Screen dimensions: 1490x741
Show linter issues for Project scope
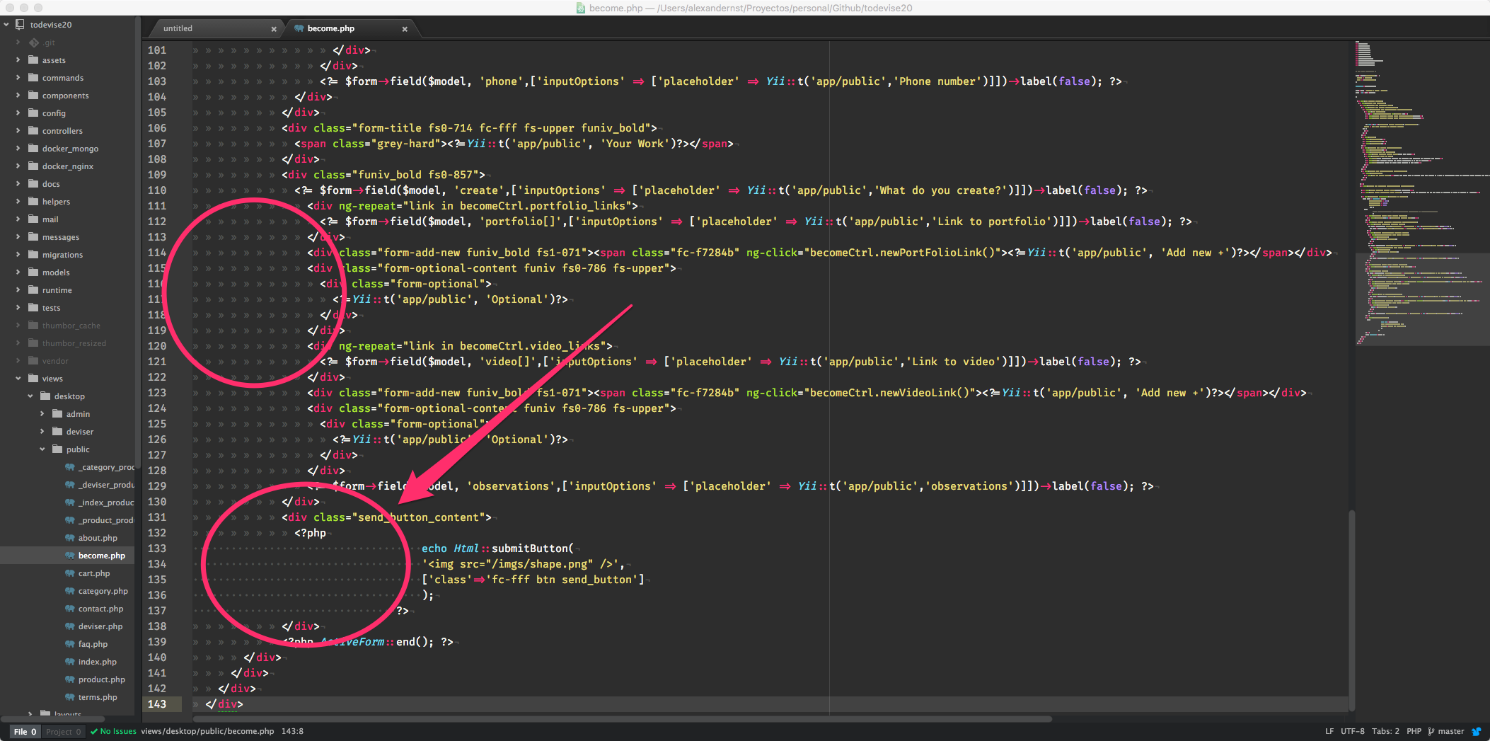pyautogui.click(x=64, y=732)
